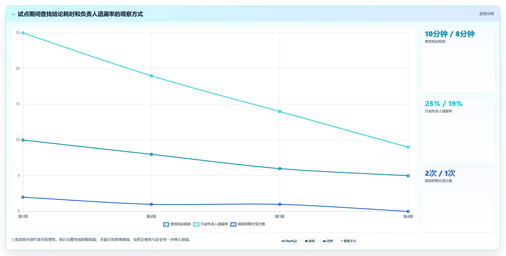Click the 第1周 x-axis label
Screen dimensions: 506x256
pyautogui.click(x=23, y=216)
